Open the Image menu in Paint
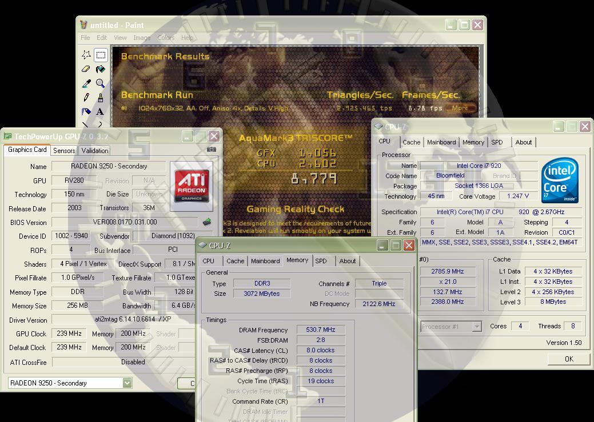This screenshot has width=594, height=422. 142,38
